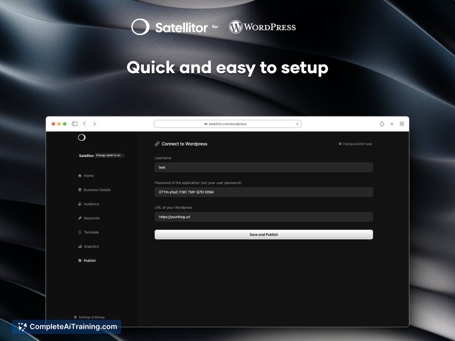Focus the URL of your Wordpress field
This screenshot has height=341, width=455.
[x=264, y=217]
